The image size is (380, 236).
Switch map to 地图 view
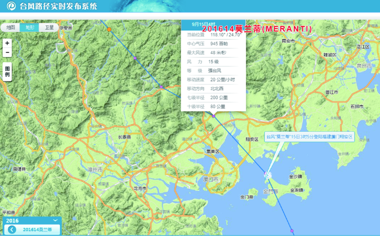10,27
